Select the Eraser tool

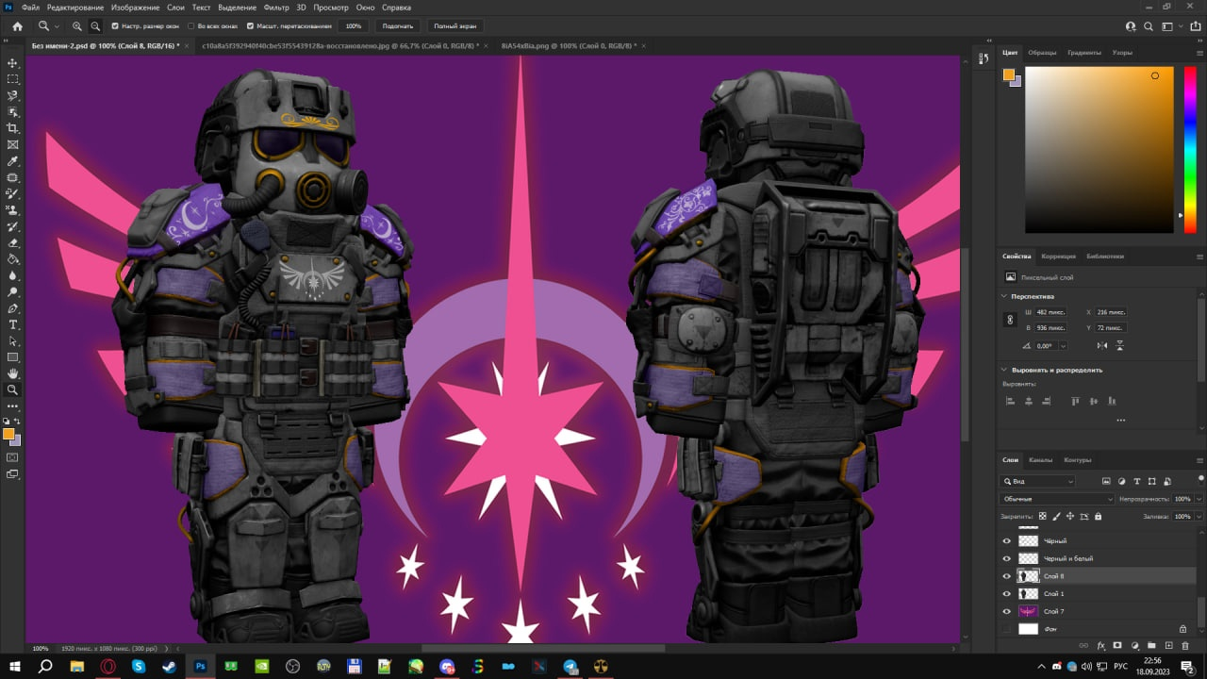[12, 243]
